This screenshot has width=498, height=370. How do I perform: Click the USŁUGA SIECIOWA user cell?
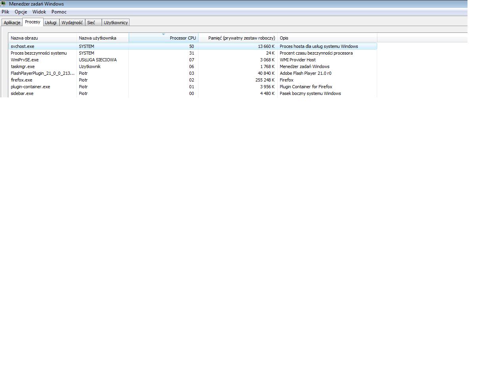[x=98, y=60]
